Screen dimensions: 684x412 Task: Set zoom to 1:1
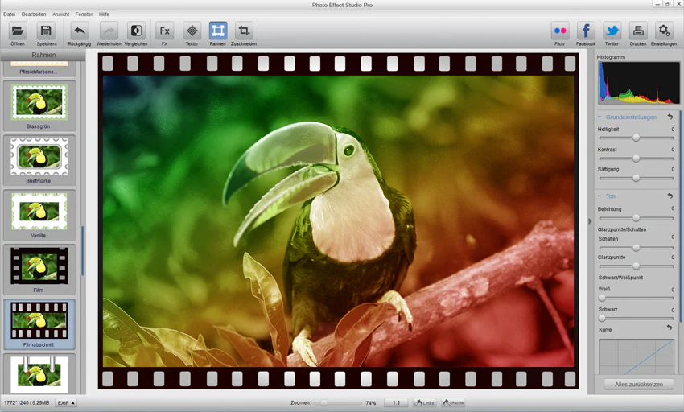pyautogui.click(x=396, y=402)
